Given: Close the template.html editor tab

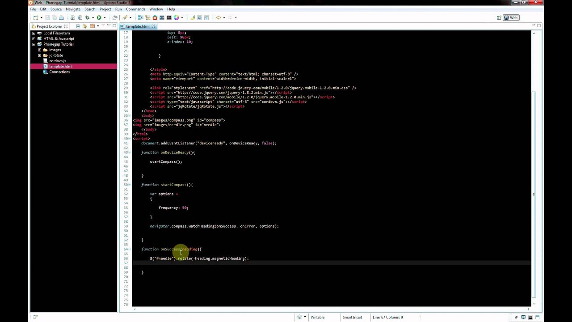Looking at the screenshot, I should [x=153, y=26].
